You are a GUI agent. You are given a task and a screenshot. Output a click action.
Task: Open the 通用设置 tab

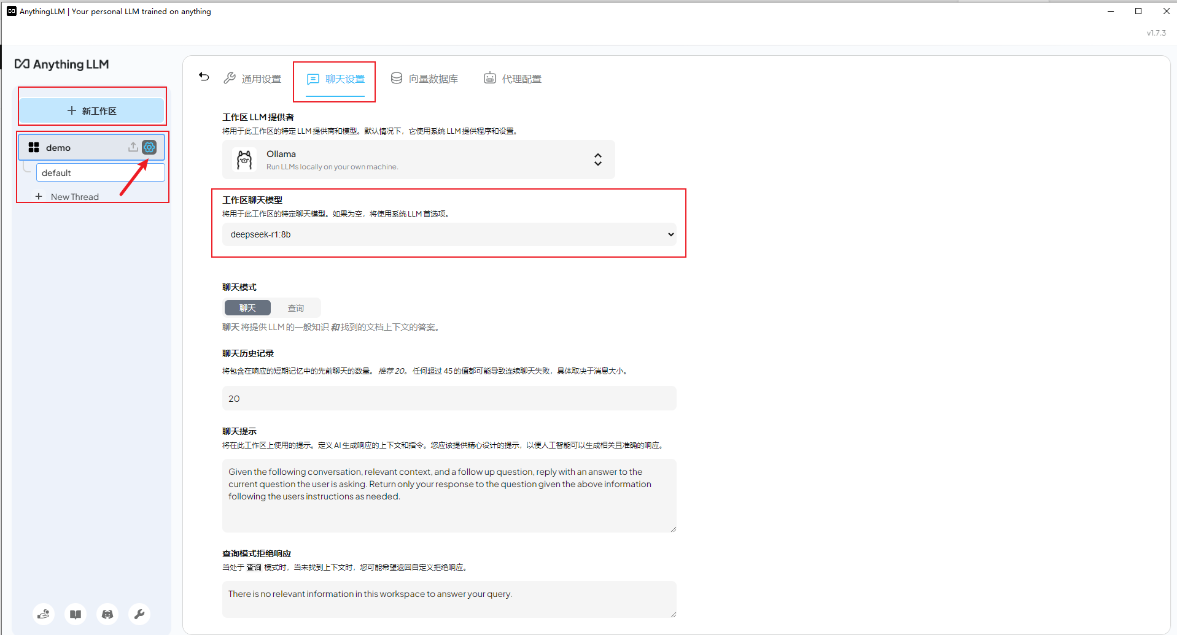252,79
